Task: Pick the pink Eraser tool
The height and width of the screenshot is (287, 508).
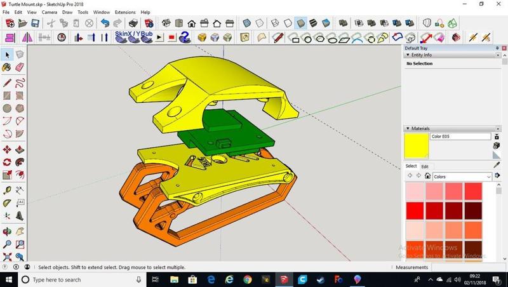Action: click(20, 67)
